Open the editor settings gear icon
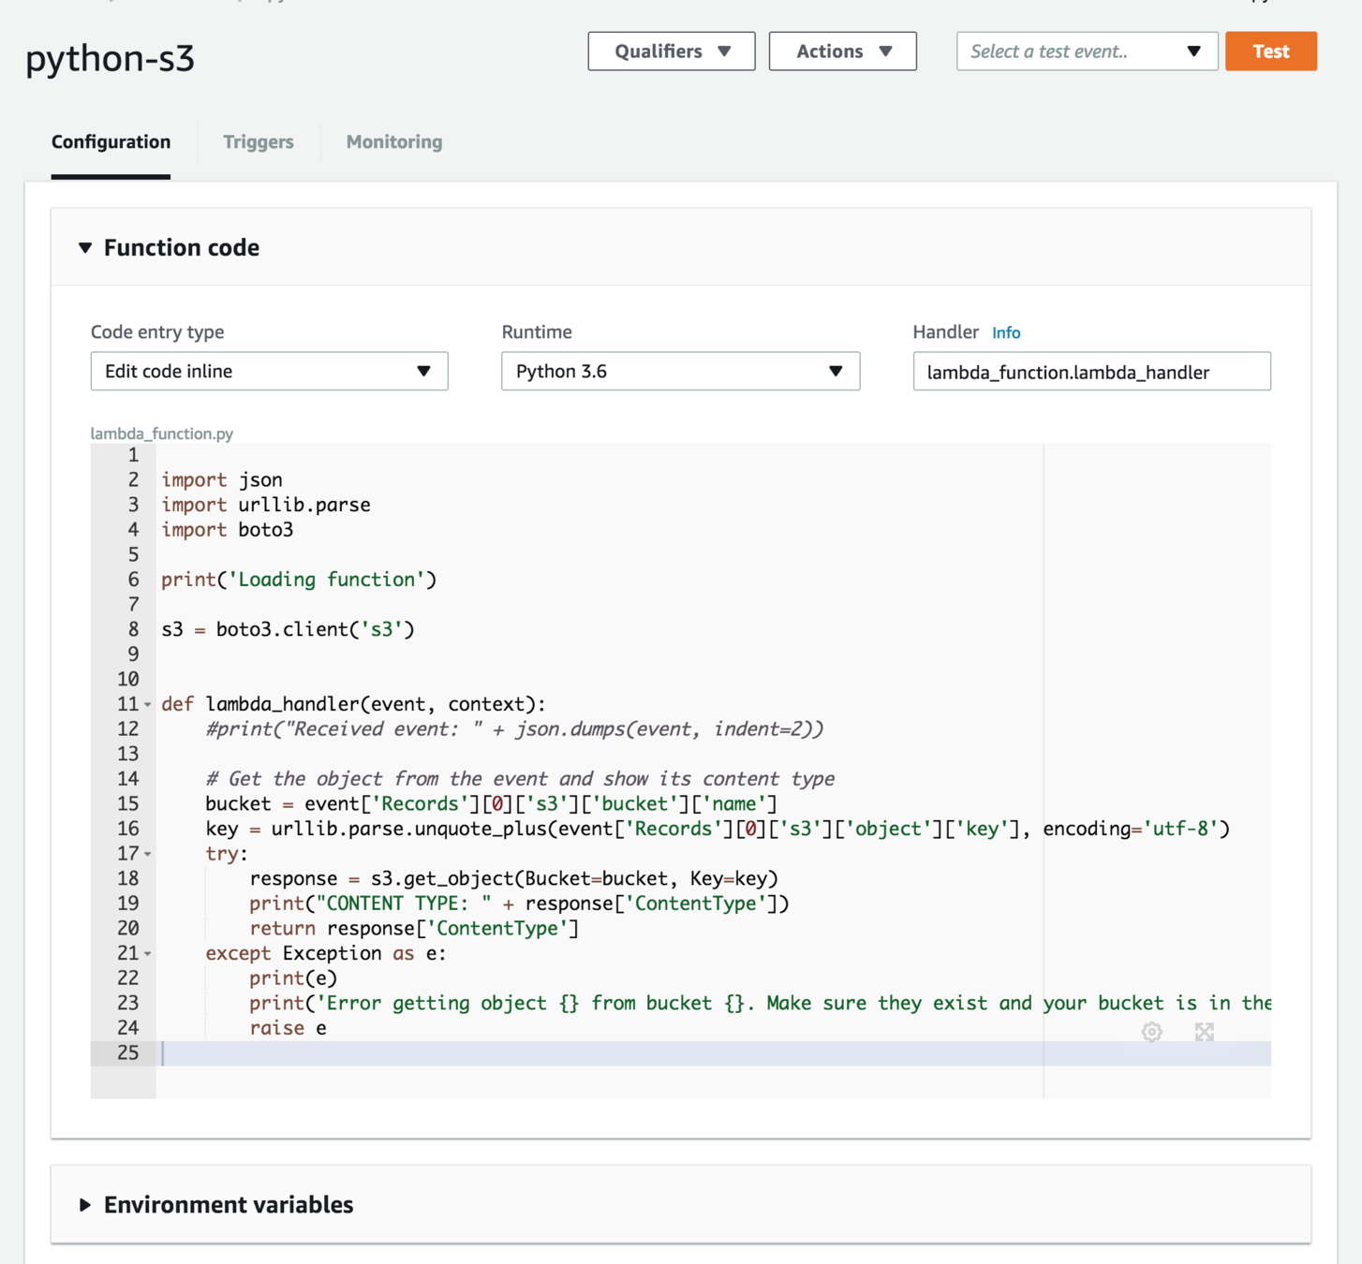Image resolution: width=1362 pixels, height=1264 pixels. (x=1152, y=1032)
